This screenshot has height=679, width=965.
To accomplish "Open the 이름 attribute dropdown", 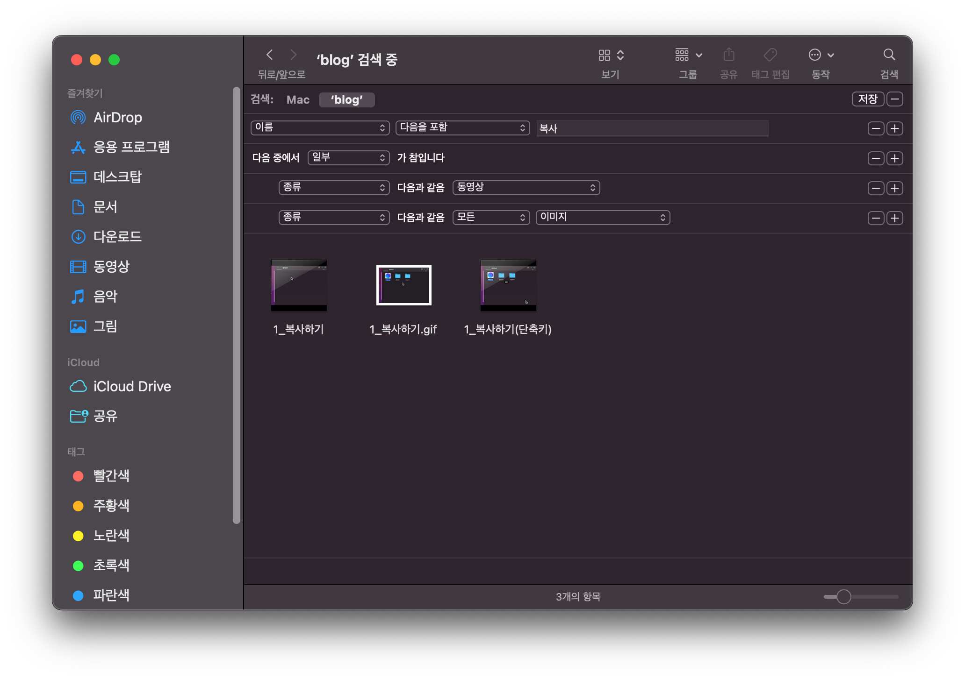I will tap(320, 127).
